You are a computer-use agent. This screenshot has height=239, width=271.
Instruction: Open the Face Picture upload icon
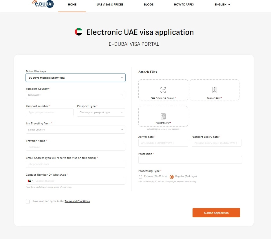[163, 90]
